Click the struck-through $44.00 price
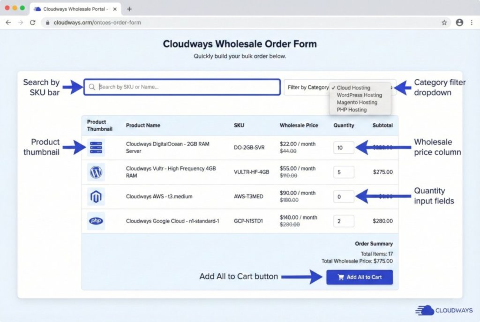The height and width of the screenshot is (322, 480). tap(288, 151)
